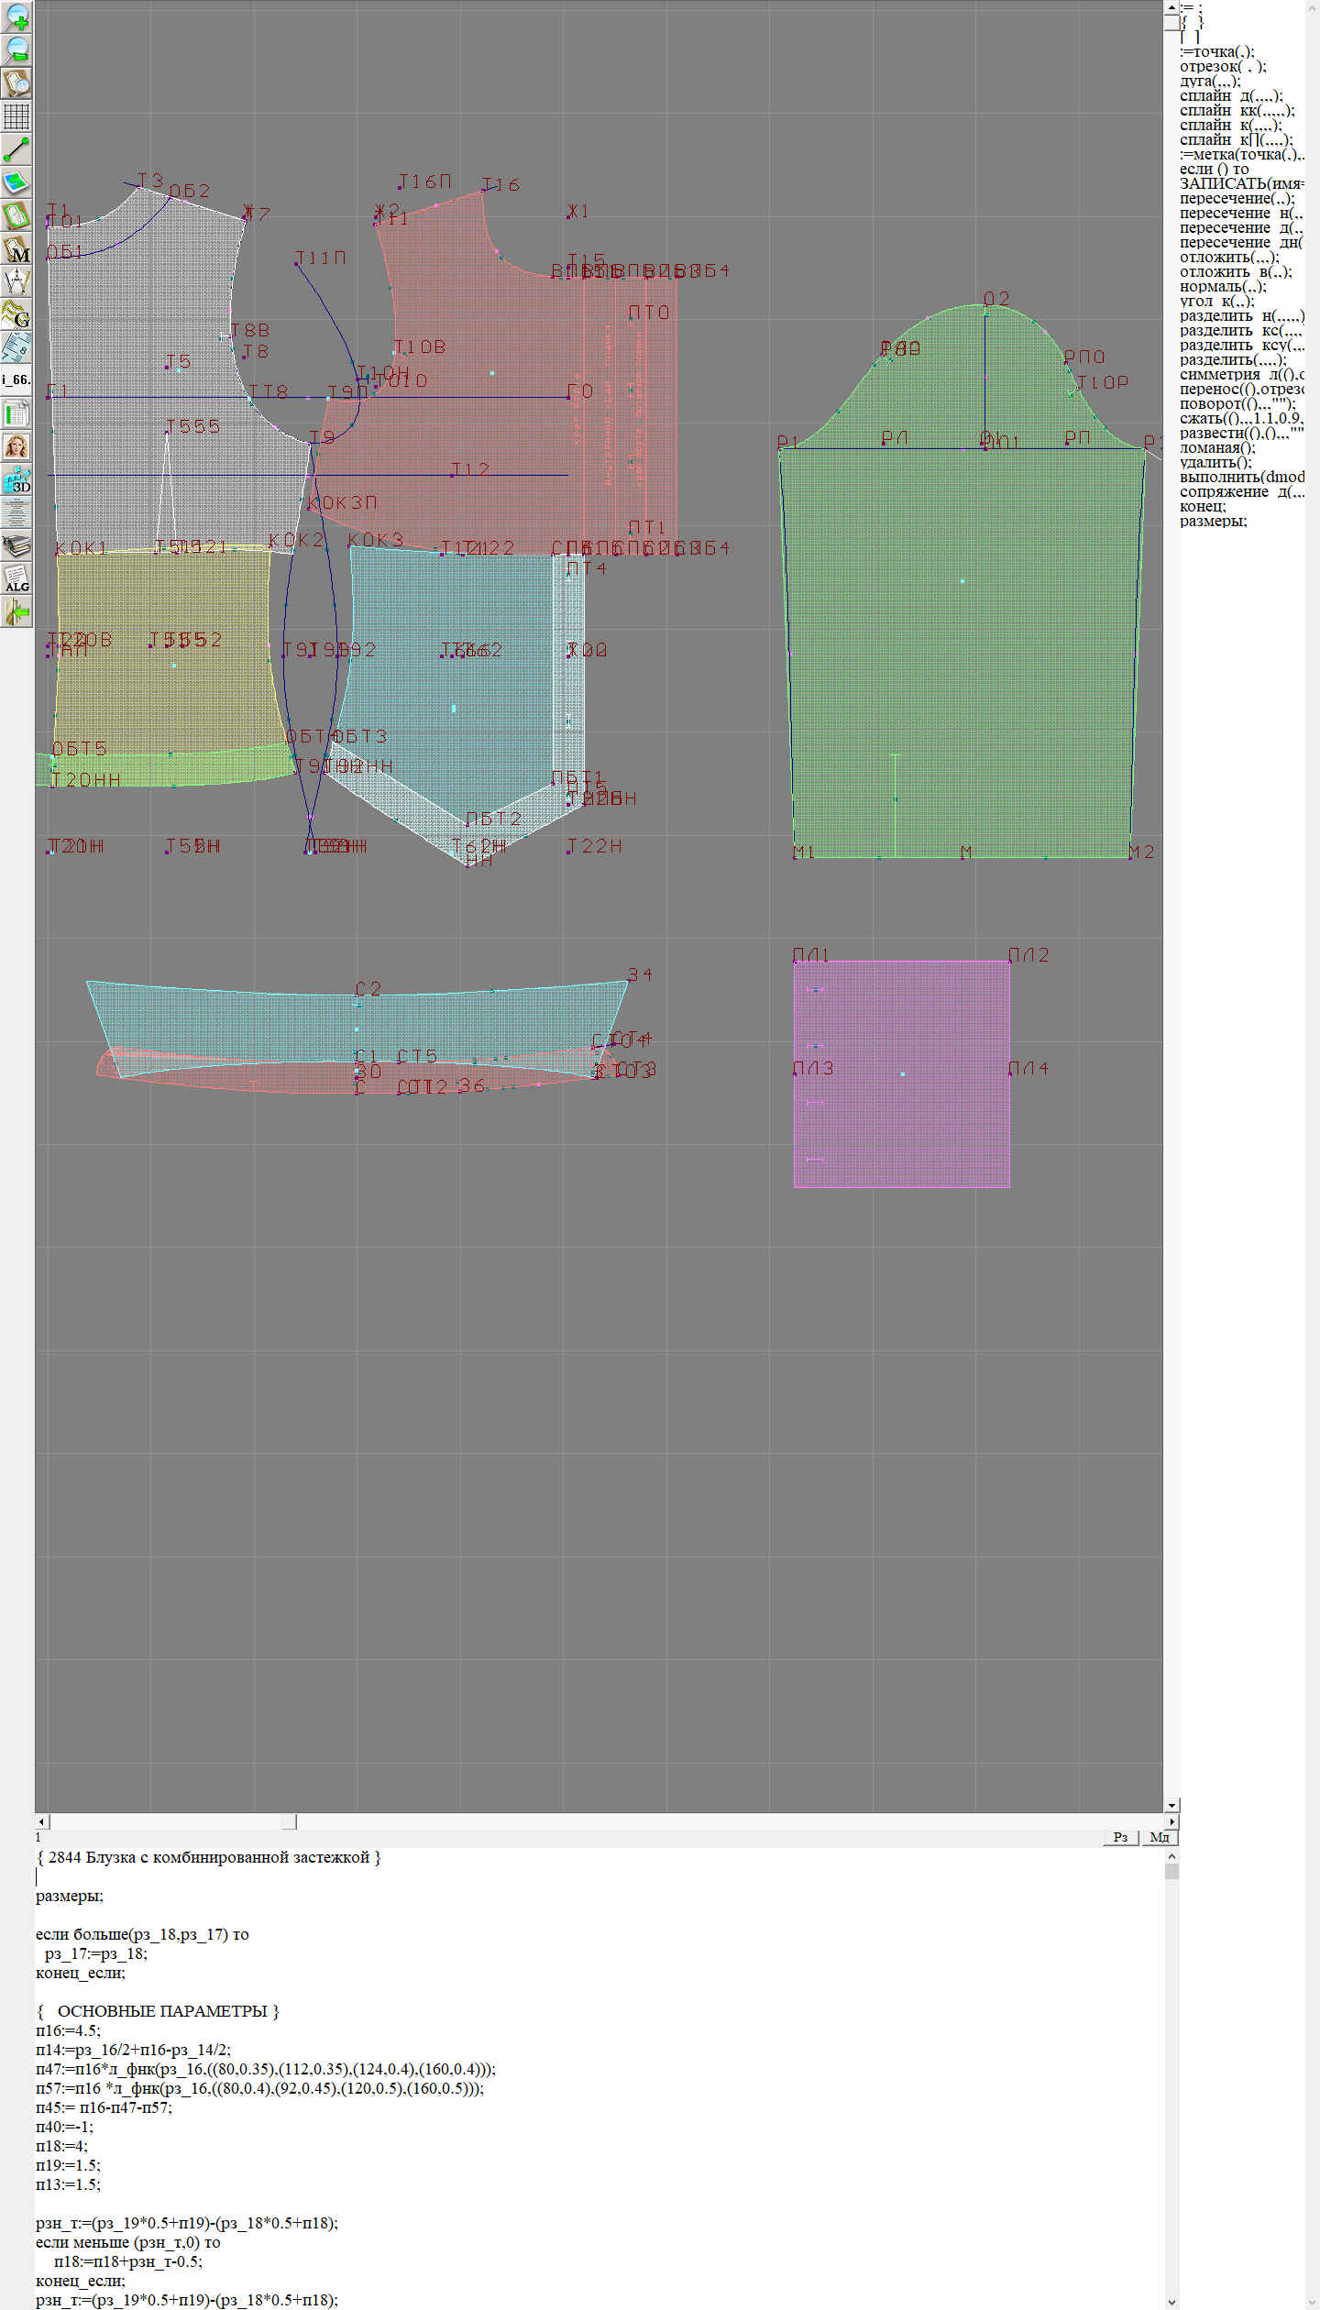Open the size table spreadsheet icon

coord(16,413)
